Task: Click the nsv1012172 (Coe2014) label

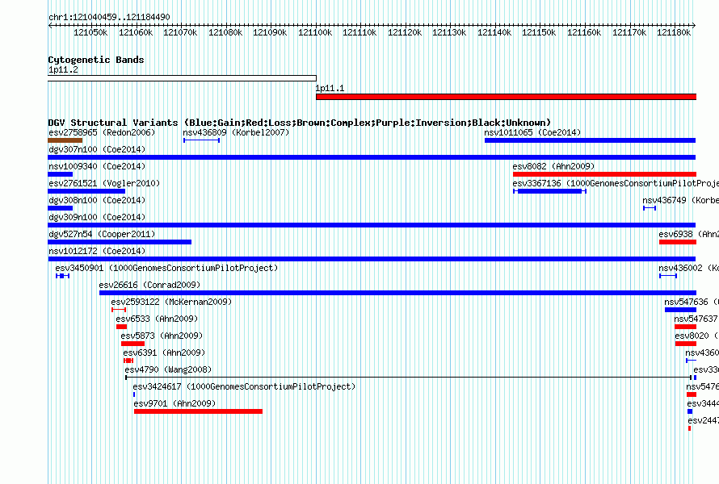Action: click(x=97, y=251)
